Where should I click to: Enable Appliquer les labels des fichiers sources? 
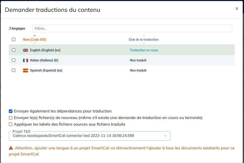point(11,124)
